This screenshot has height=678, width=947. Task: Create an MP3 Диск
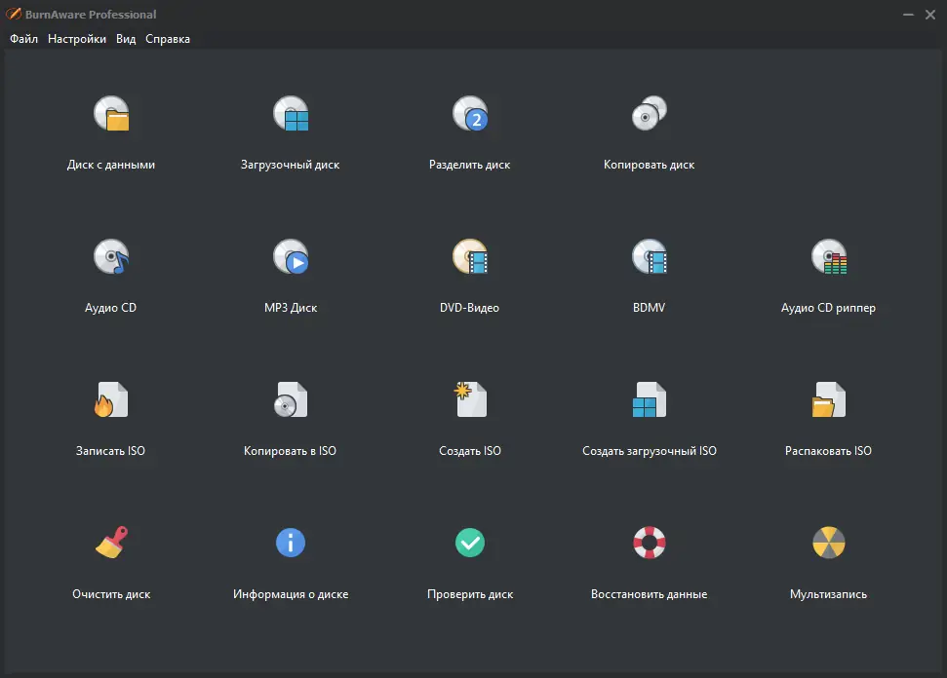click(291, 275)
